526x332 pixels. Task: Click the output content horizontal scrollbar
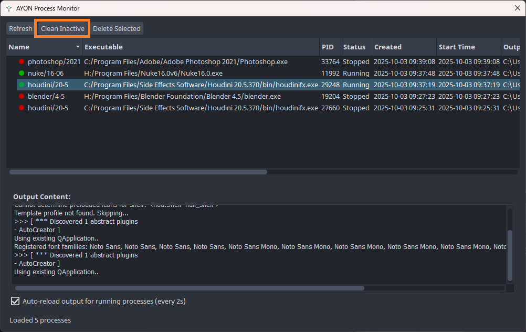190,288
